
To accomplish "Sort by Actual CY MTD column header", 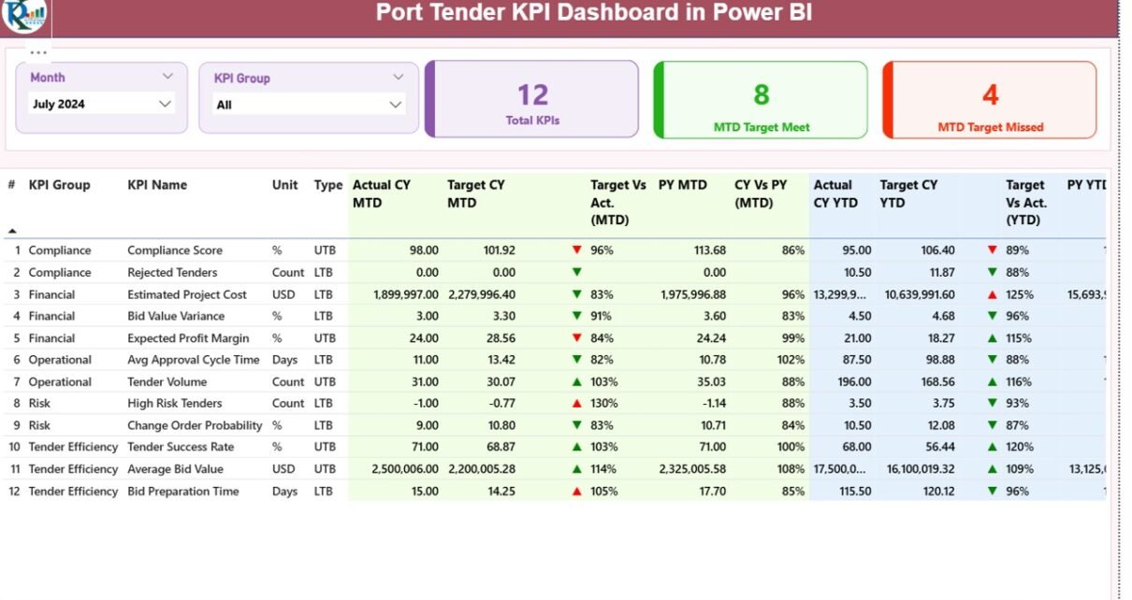I will pos(381,193).
